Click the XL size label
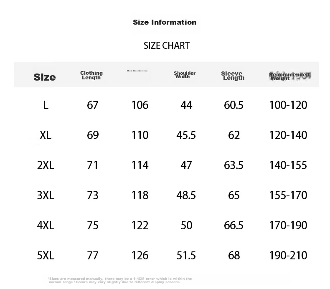The width and height of the screenshot is (330, 289). click(x=46, y=135)
